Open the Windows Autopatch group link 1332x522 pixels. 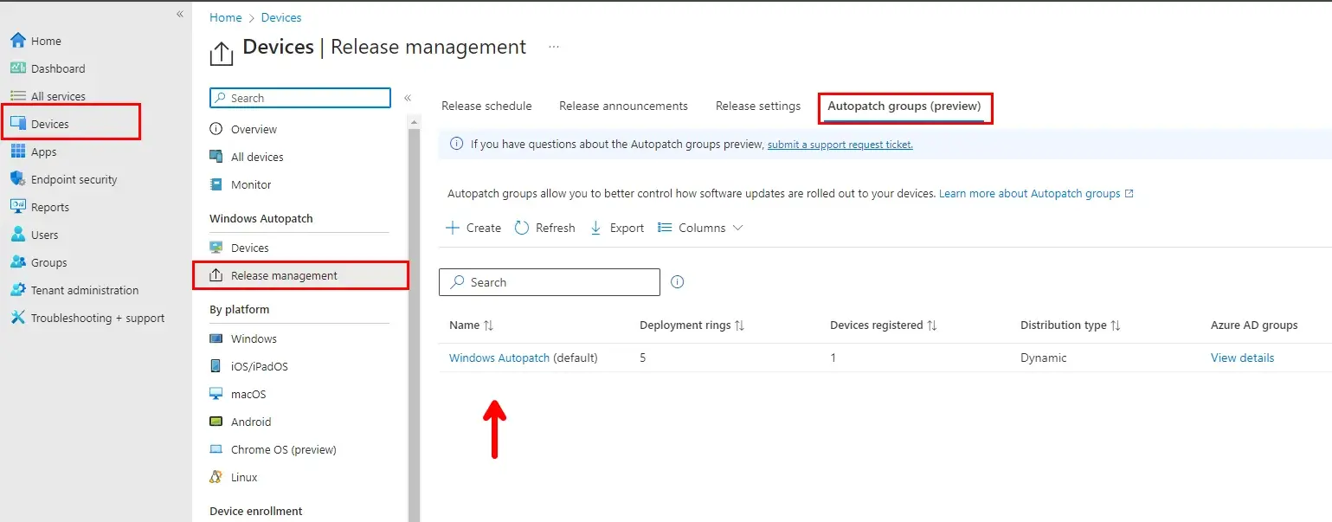point(499,358)
